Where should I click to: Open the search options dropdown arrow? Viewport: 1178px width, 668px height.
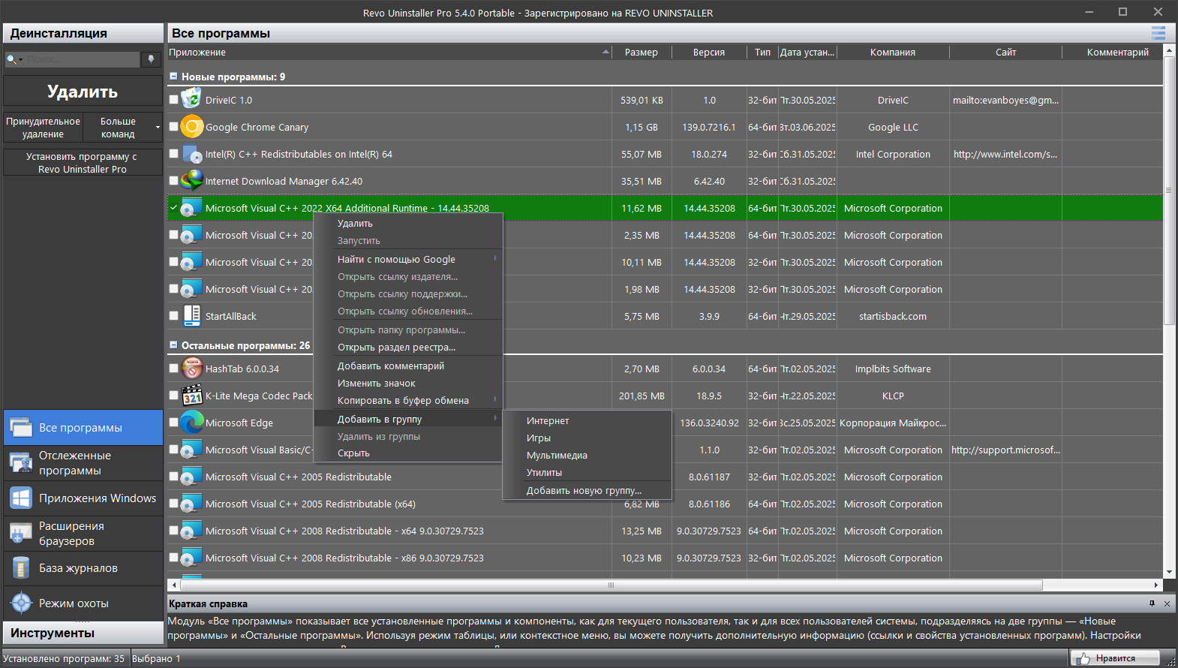tap(21, 59)
